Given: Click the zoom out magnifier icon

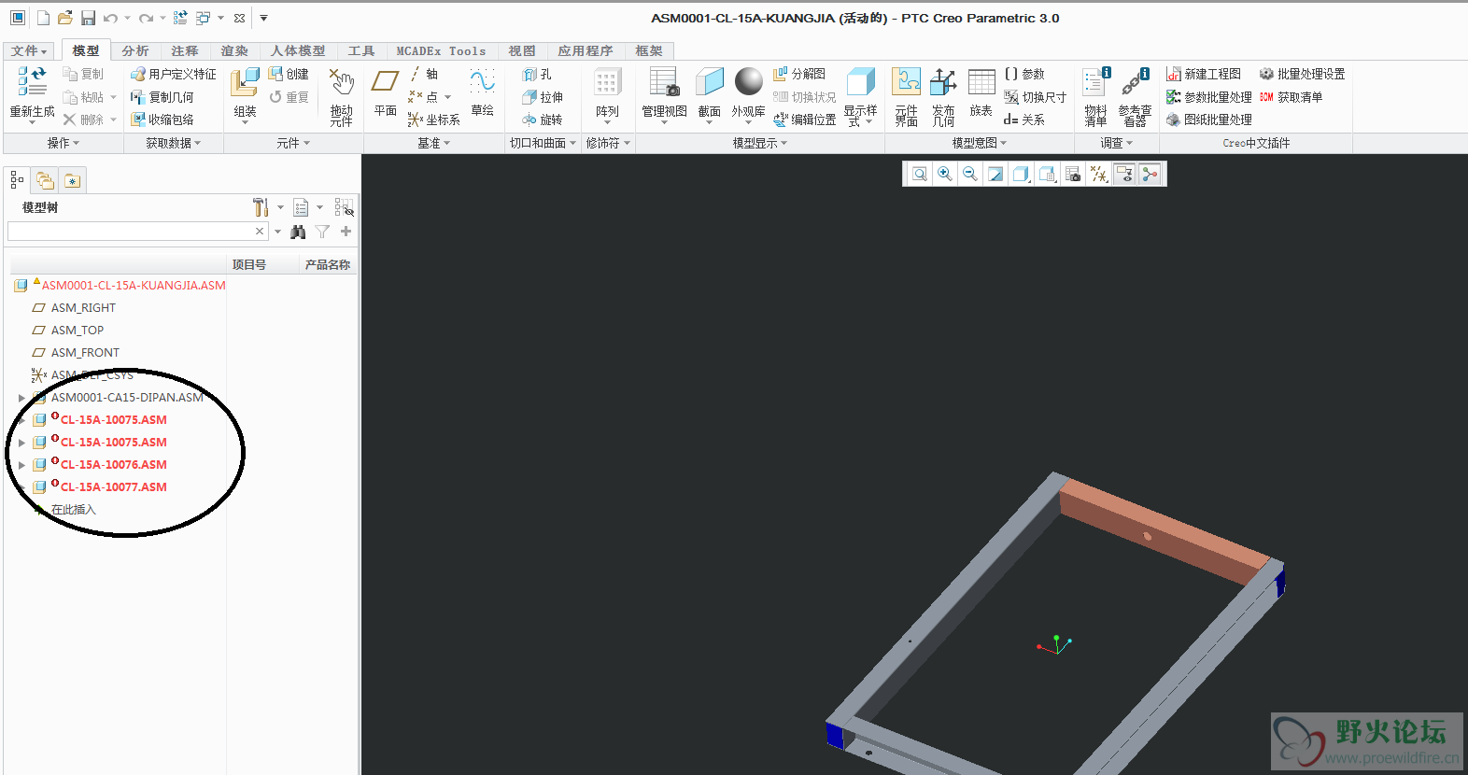Looking at the screenshot, I should pos(970,174).
